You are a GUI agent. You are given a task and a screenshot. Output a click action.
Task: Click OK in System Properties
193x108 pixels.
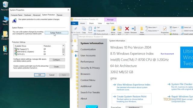click(x=40, y=75)
